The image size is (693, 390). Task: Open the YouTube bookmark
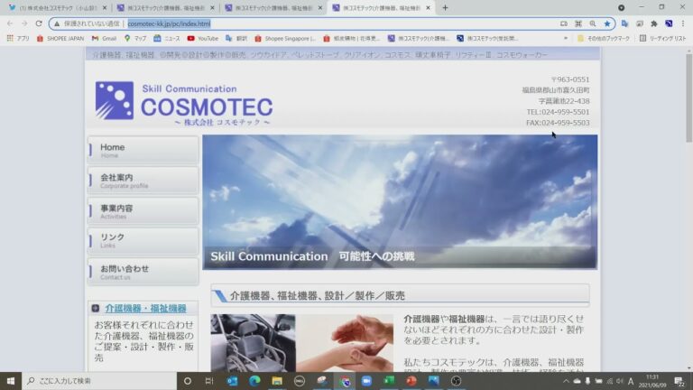tap(203, 39)
